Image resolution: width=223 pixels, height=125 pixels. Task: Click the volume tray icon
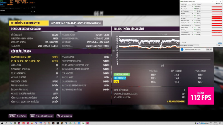[208, 123]
